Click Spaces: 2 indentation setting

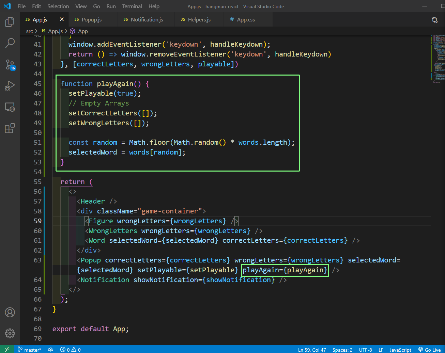point(342,350)
